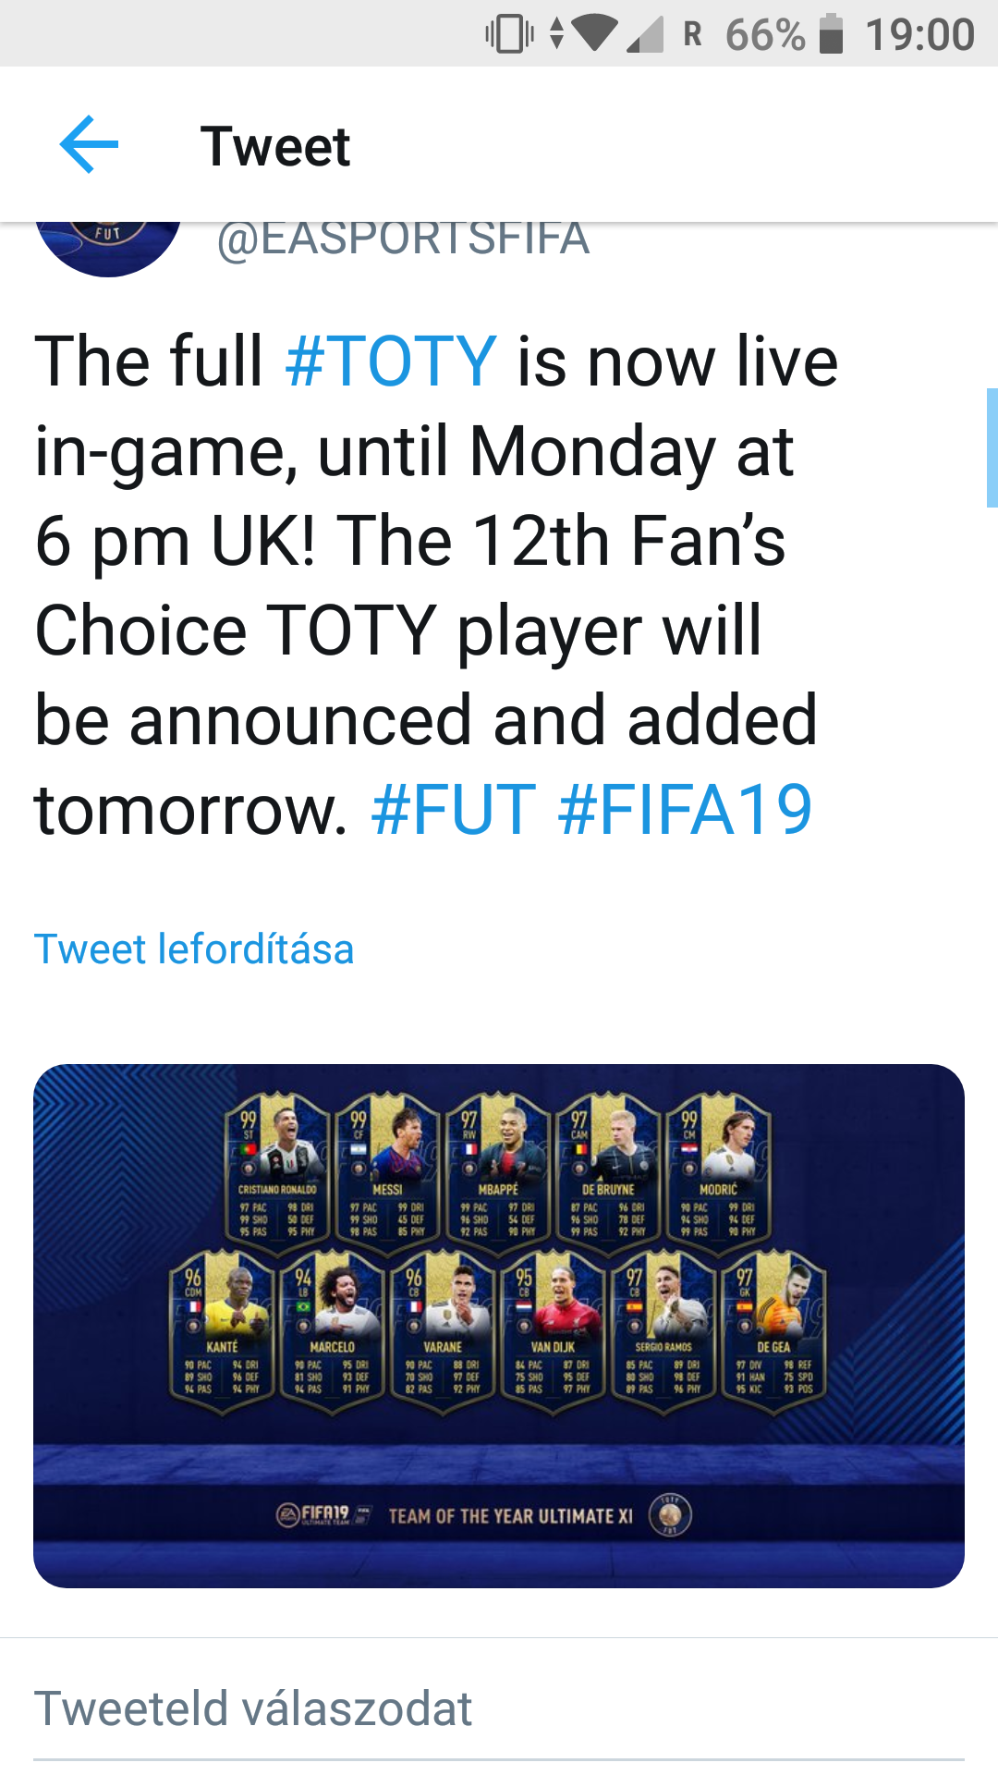The height and width of the screenshot is (1775, 998).
Task: Click the @EASPORTSFIFA handle
Action: pyautogui.click(x=403, y=239)
